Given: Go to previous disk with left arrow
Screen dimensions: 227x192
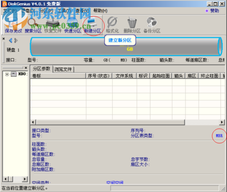Looking at the screenshot, I should click(x=10, y=40).
